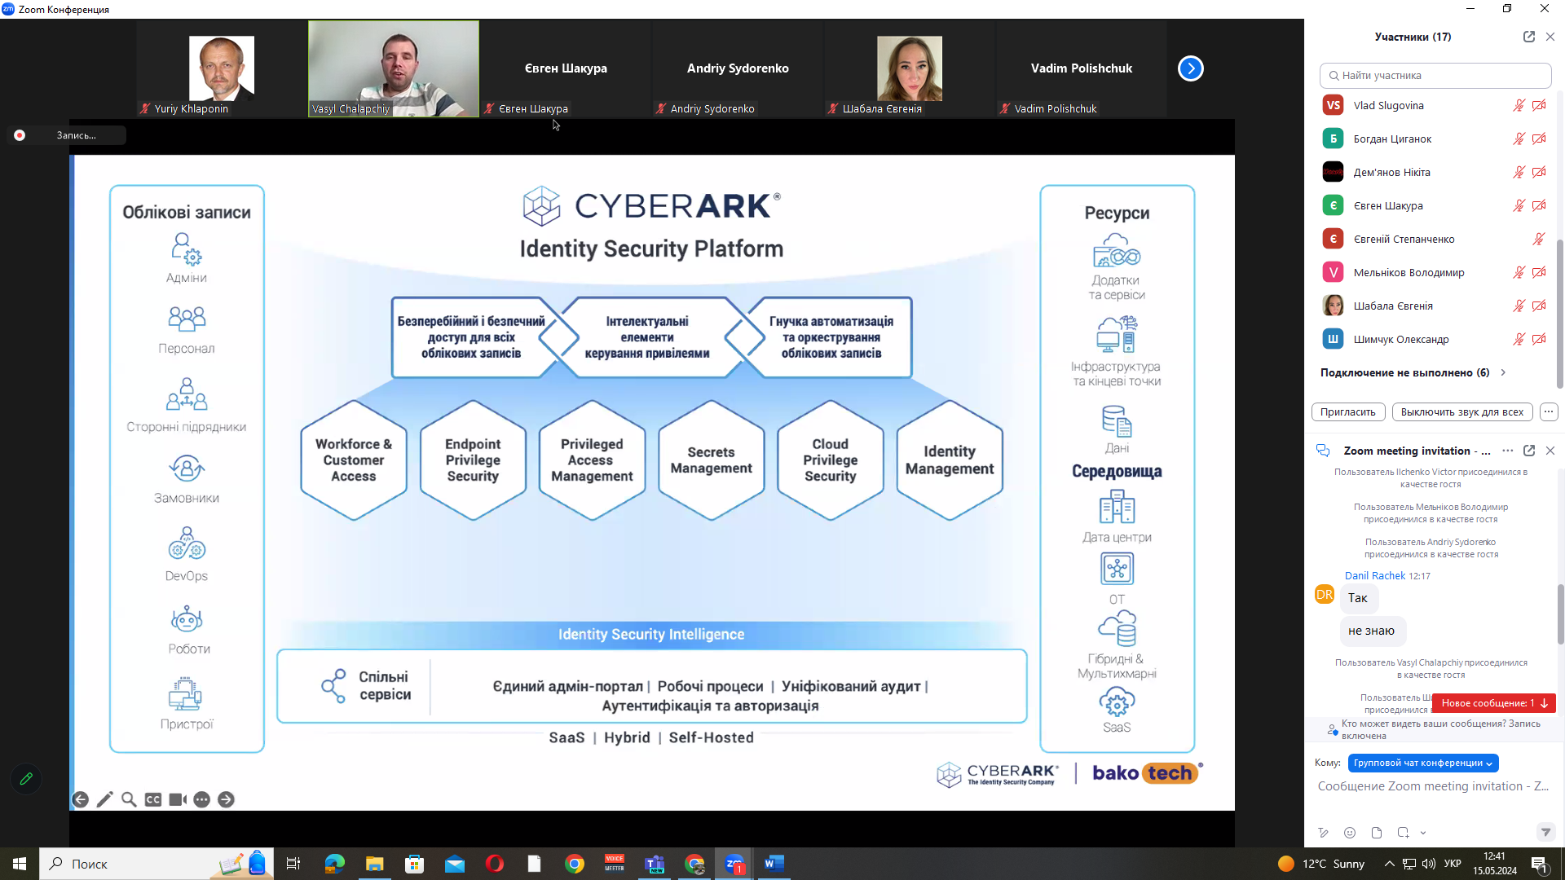The width and height of the screenshot is (1565, 880).
Task: Jump to new message 'Новое сообщение: 1'
Action: click(x=1493, y=703)
